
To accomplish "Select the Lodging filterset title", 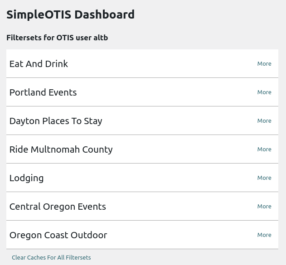I will [x=26, y=178].
